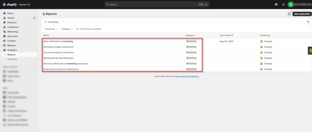This screenshot has width=312, height=132.
Task: Click the top Search bar
Action: click(x=157, y=4)
